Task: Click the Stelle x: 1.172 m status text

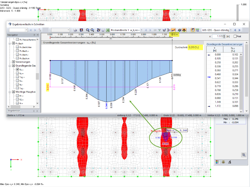Action: coord(16,115)
